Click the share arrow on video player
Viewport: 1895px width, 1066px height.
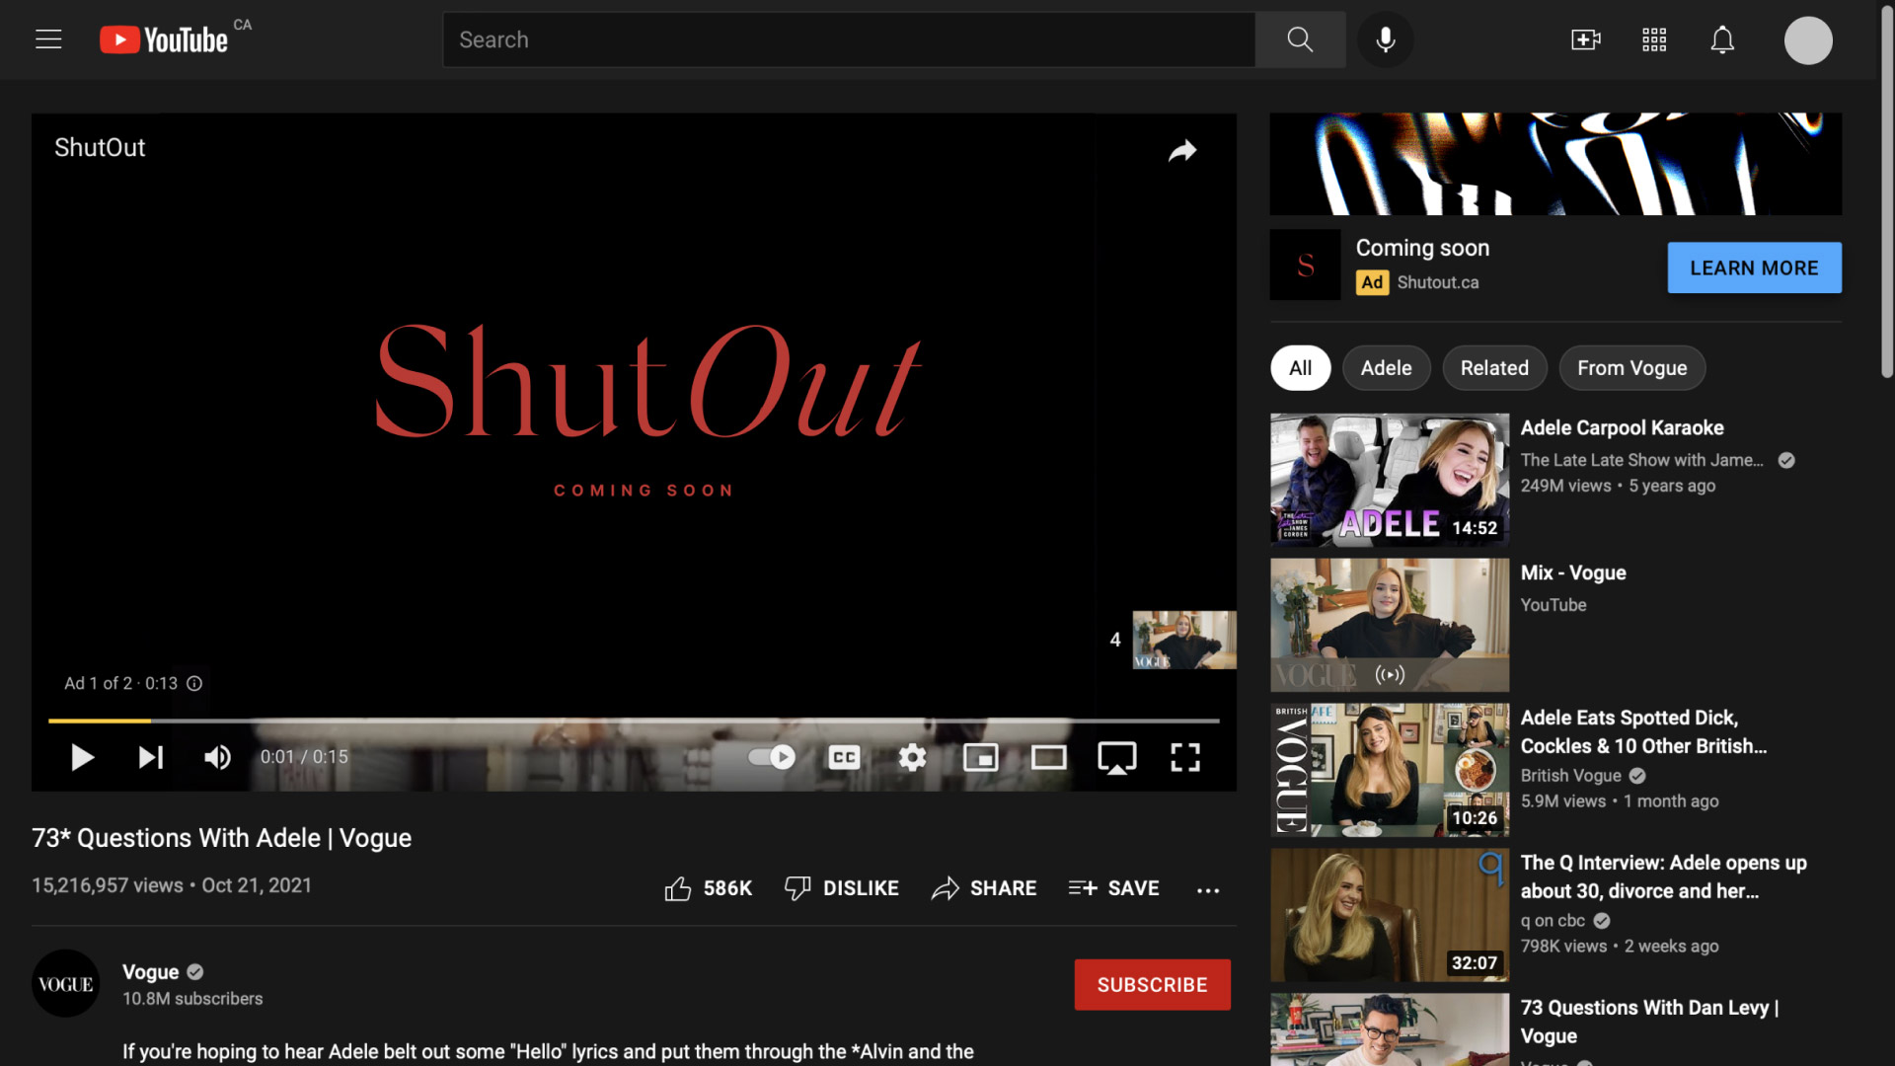coord(1182,150)
